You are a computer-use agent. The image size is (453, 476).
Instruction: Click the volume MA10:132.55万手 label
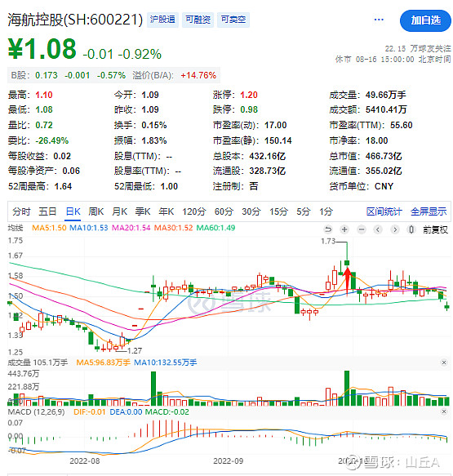(x=166, y=363)
